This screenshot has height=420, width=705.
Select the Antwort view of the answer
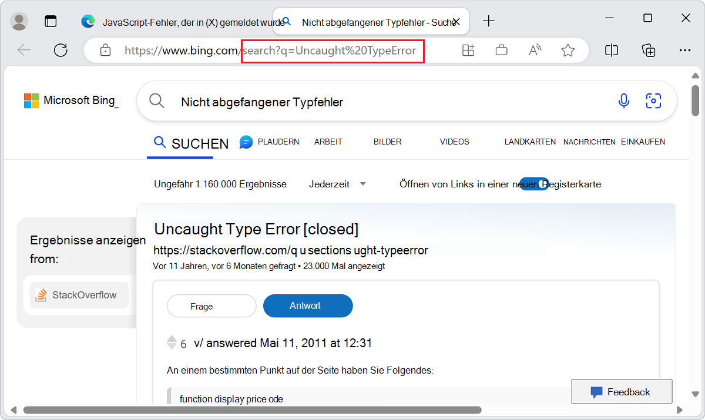pos(307,305)
